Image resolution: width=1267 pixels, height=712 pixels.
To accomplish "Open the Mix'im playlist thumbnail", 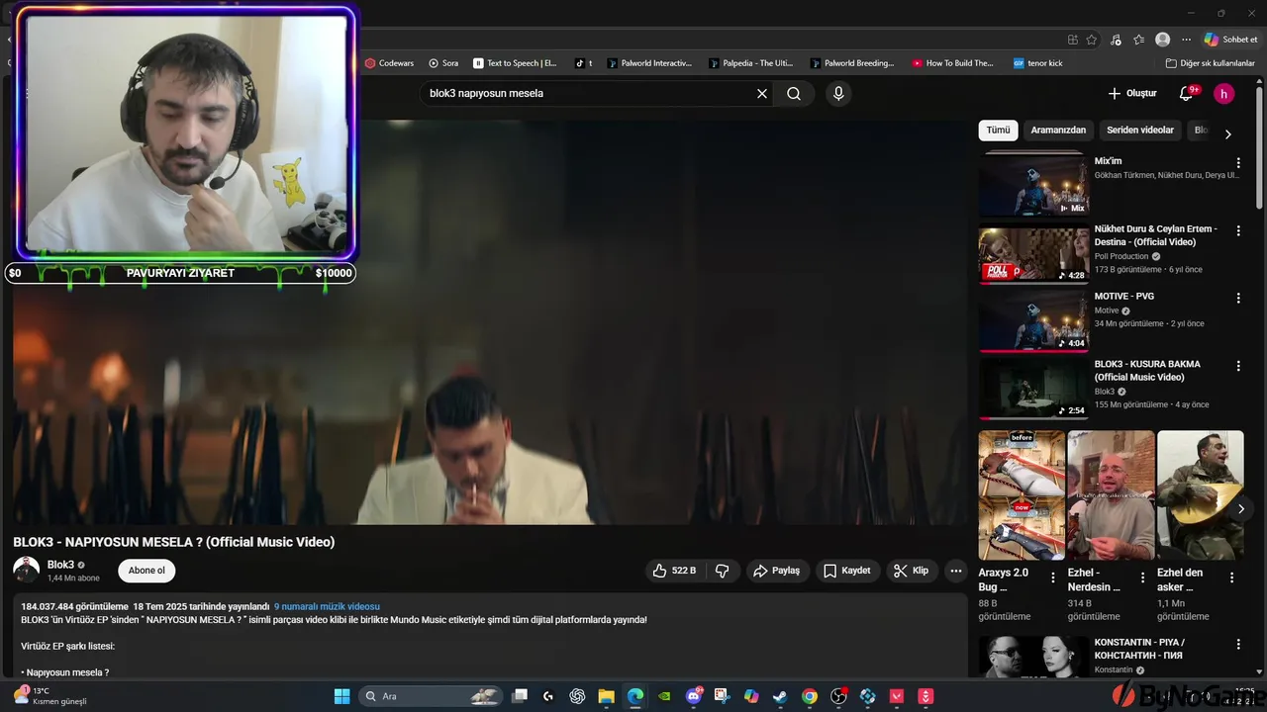I will pyautogui.click(x=1032, y=184).
